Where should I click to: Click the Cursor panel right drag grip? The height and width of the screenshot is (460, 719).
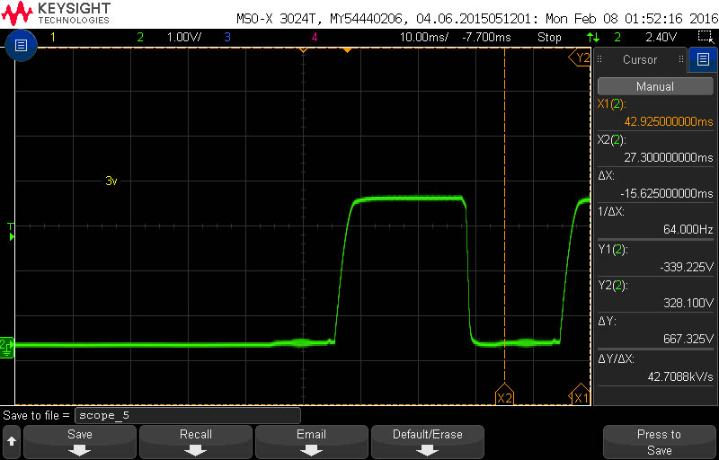coord(681,59)
